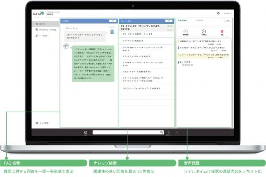Select the yellow highlighted transcript line

pyautogui.click(x=203, y=56)
